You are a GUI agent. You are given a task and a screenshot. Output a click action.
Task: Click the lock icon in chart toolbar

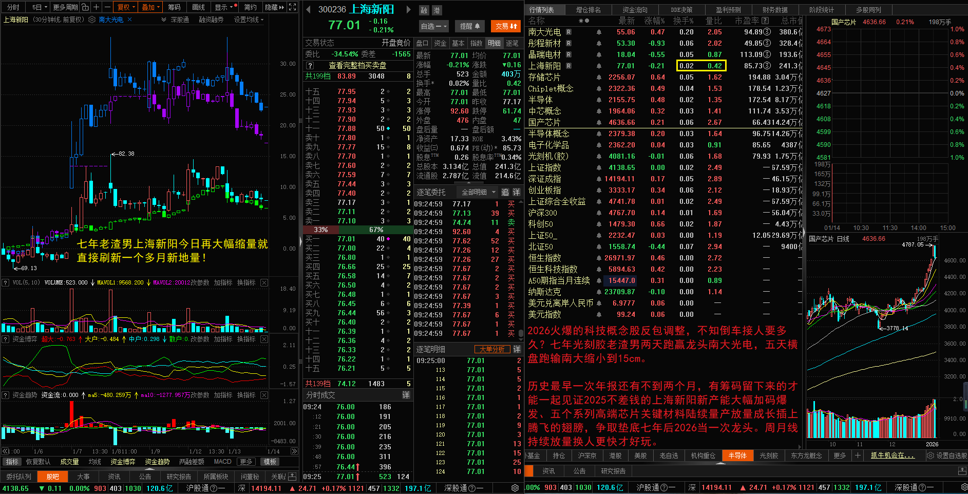[x=85, y=7]
